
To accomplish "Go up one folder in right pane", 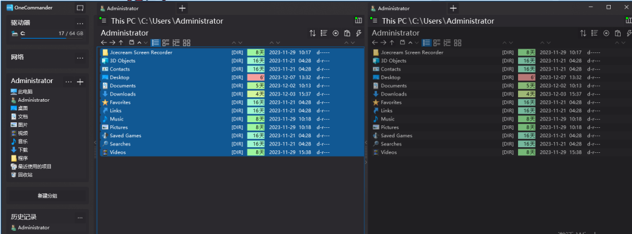I will 391,42.
